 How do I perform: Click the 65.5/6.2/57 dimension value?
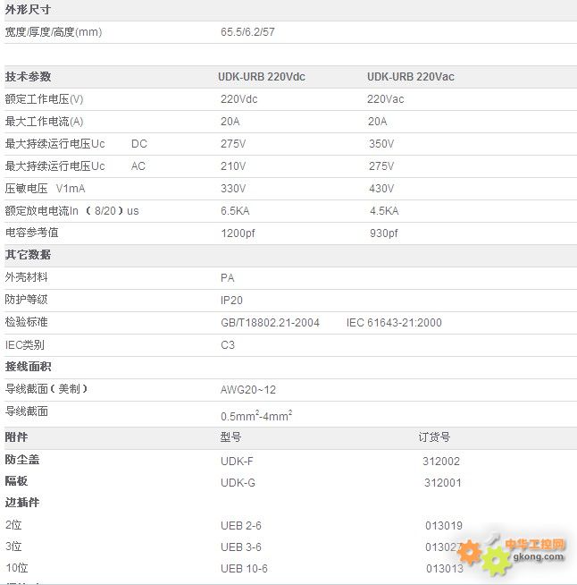coord(247,32)
